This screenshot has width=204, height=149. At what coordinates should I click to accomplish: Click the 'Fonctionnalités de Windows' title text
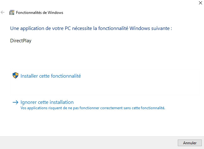point(39,13)
